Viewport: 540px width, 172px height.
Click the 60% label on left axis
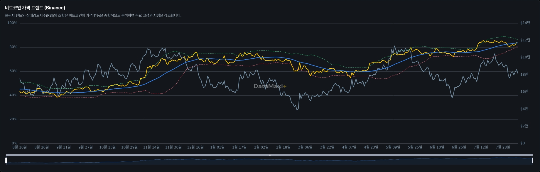(x=13, y=71)
